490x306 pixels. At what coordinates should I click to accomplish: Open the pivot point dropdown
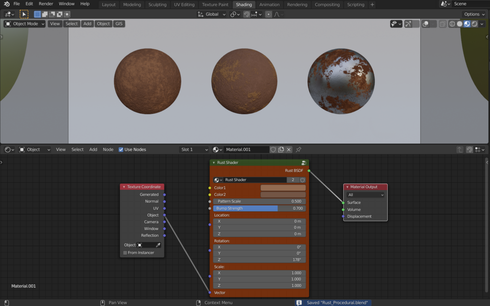(235, 14)
